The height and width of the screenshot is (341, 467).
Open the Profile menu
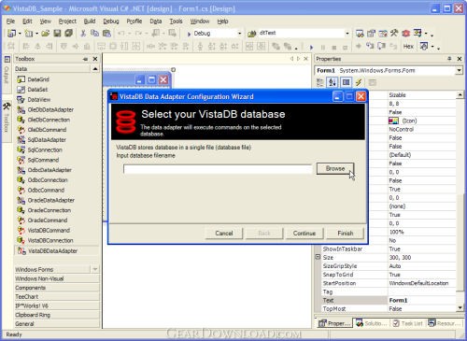[134, 21]
